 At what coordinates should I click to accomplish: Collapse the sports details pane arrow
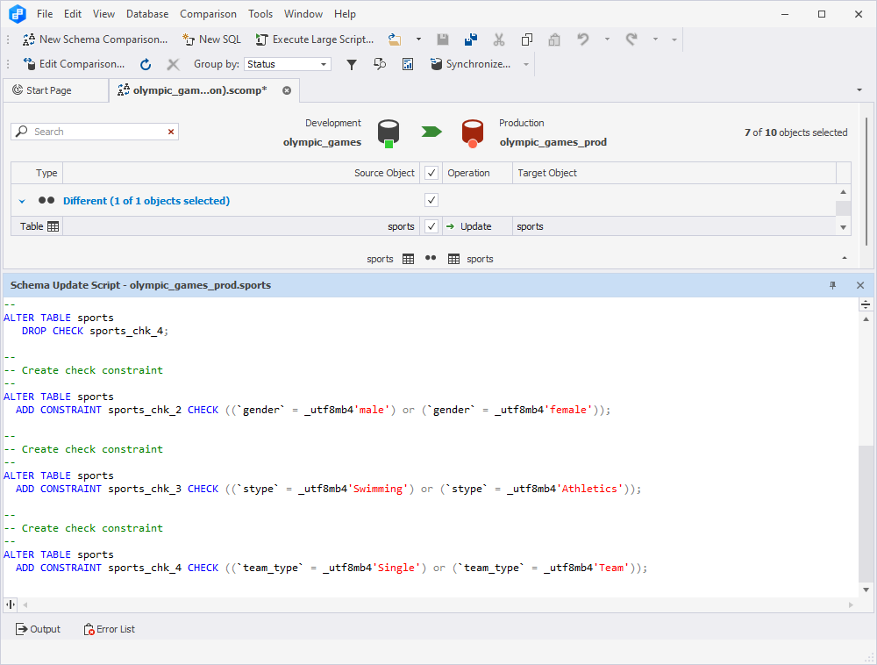click(x=845, y=259)
